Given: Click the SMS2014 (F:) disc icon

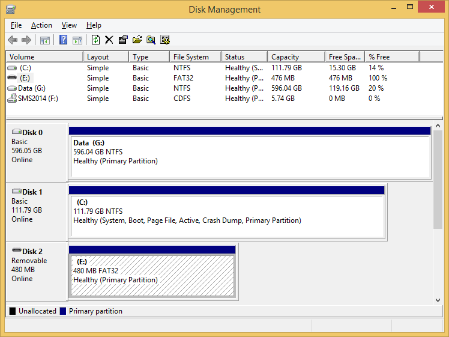Looking at the screenshot, I should click(x=12, y=98).
